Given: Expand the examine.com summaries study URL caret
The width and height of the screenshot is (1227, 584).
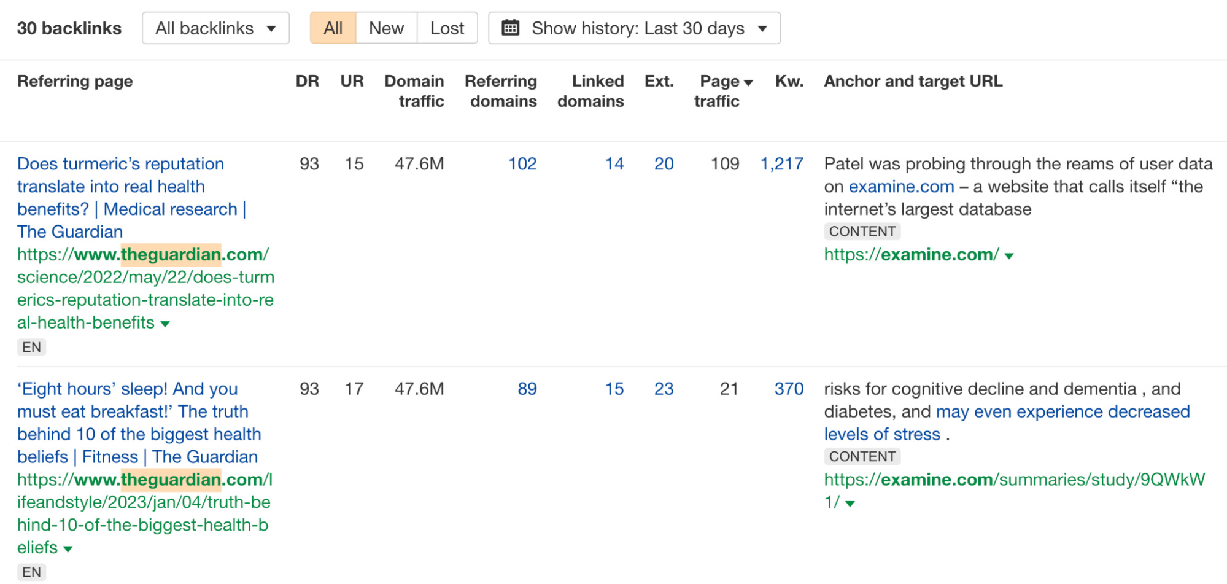Looking at the screenshot, I should [850, 504].
